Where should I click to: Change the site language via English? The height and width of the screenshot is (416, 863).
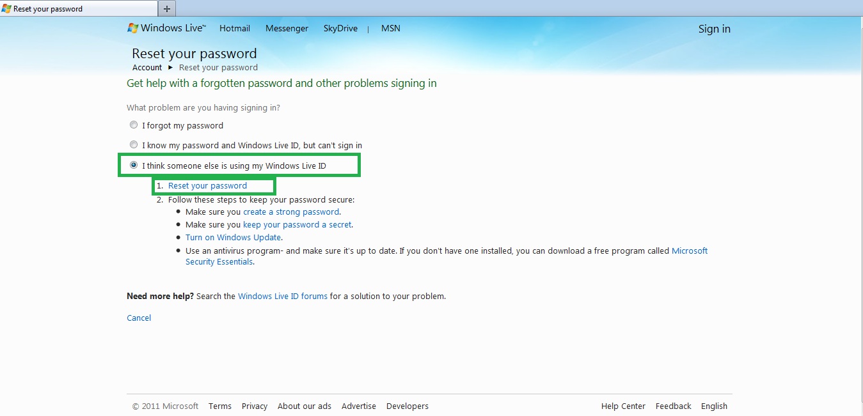coord(714,406)
